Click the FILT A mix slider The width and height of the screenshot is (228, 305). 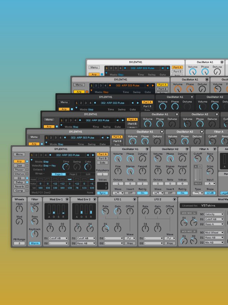198,175
